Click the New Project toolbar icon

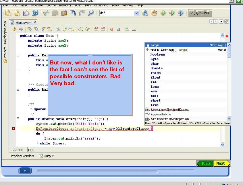coord(17,13)
